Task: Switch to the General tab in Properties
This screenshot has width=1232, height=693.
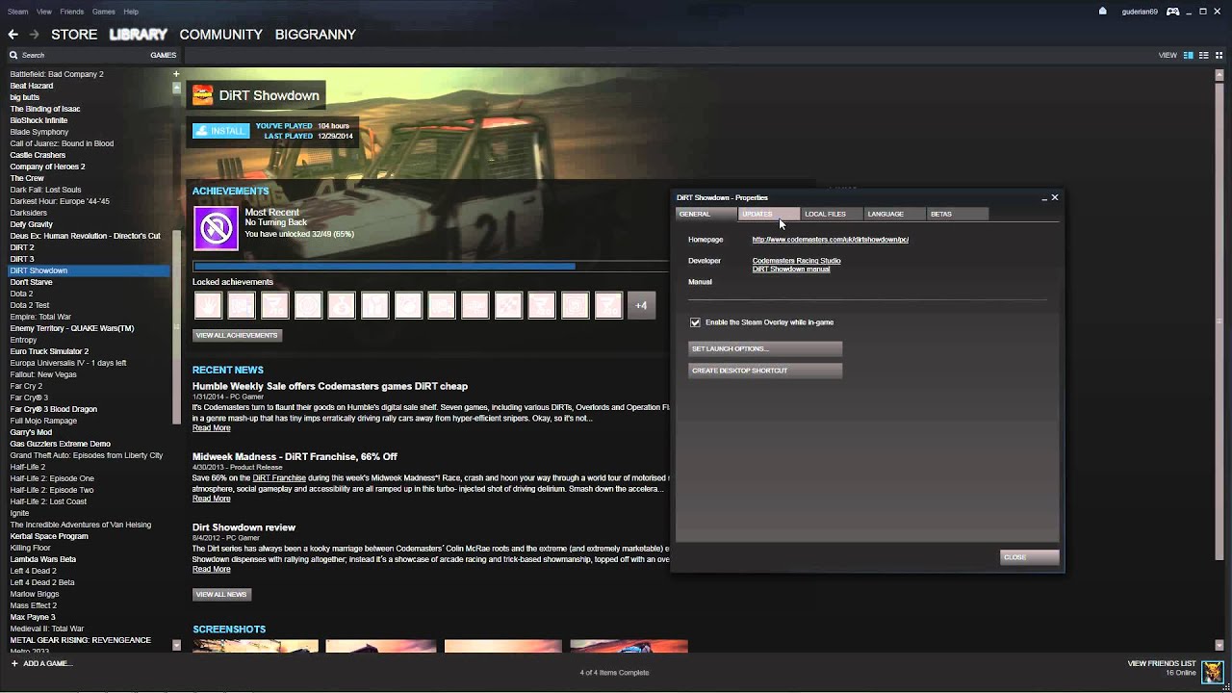Action: click(x=706, y=214)
